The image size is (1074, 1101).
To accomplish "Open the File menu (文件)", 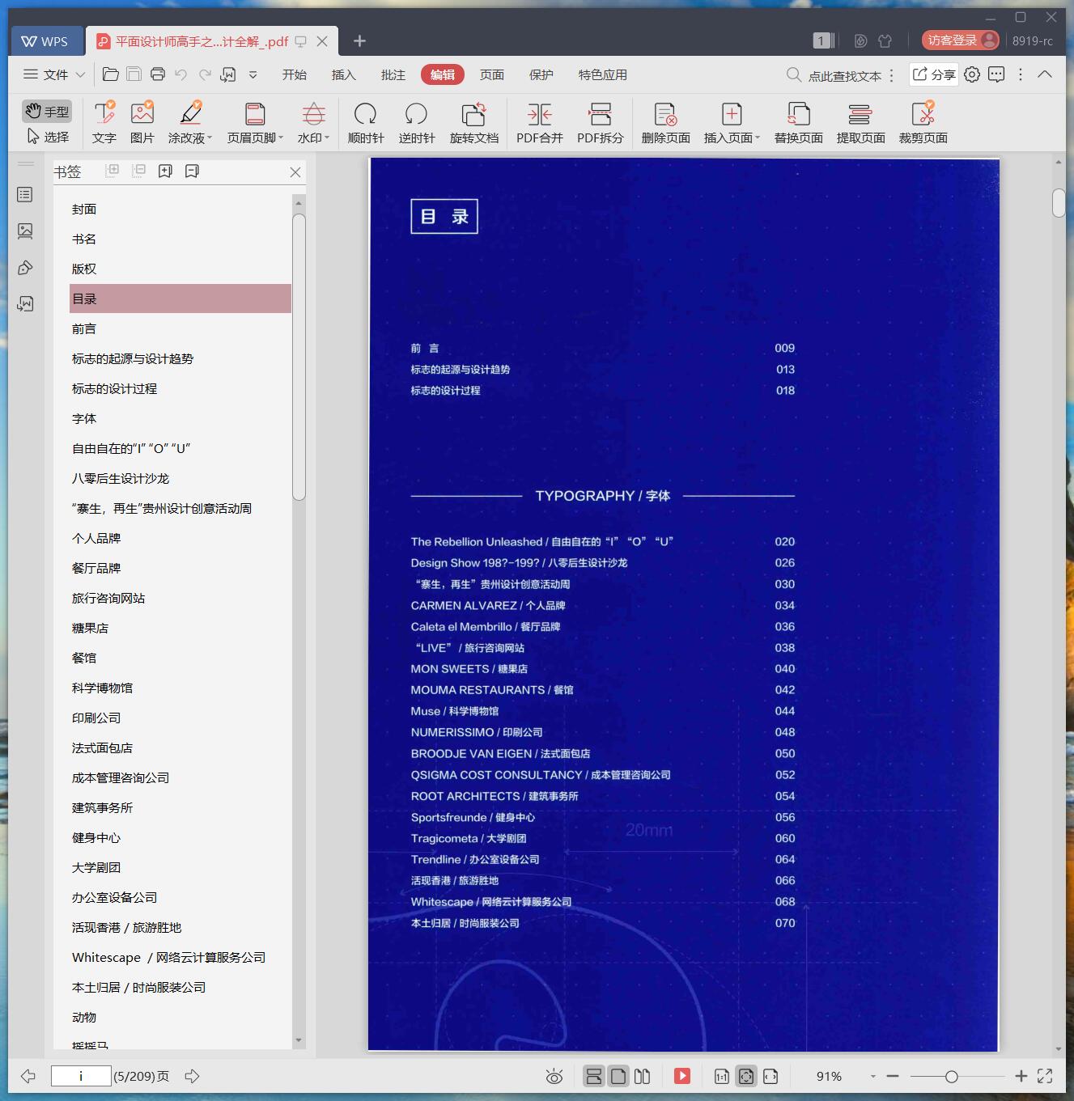I will pos(54,74).
